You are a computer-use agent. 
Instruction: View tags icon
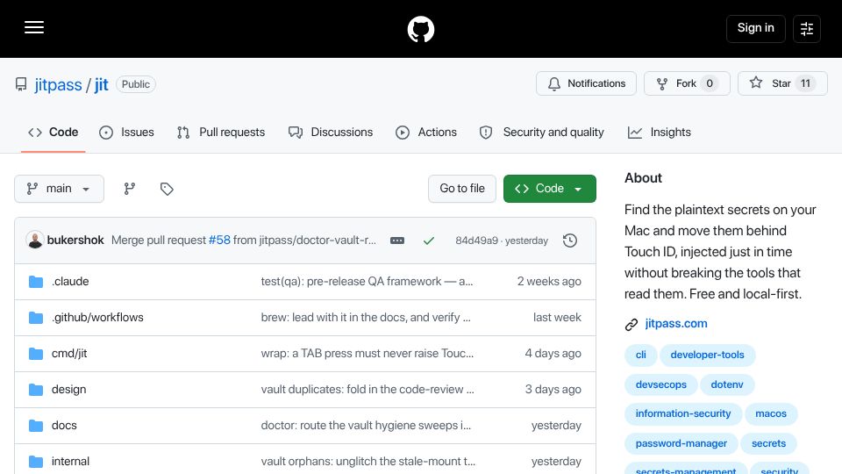point(167,189)
